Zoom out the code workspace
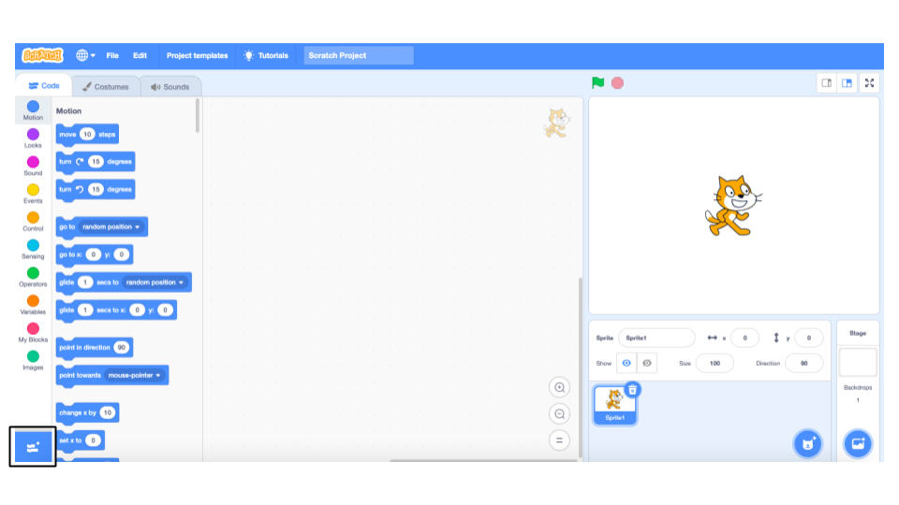Viewport: 899px width, 505px height. (560, 414)
